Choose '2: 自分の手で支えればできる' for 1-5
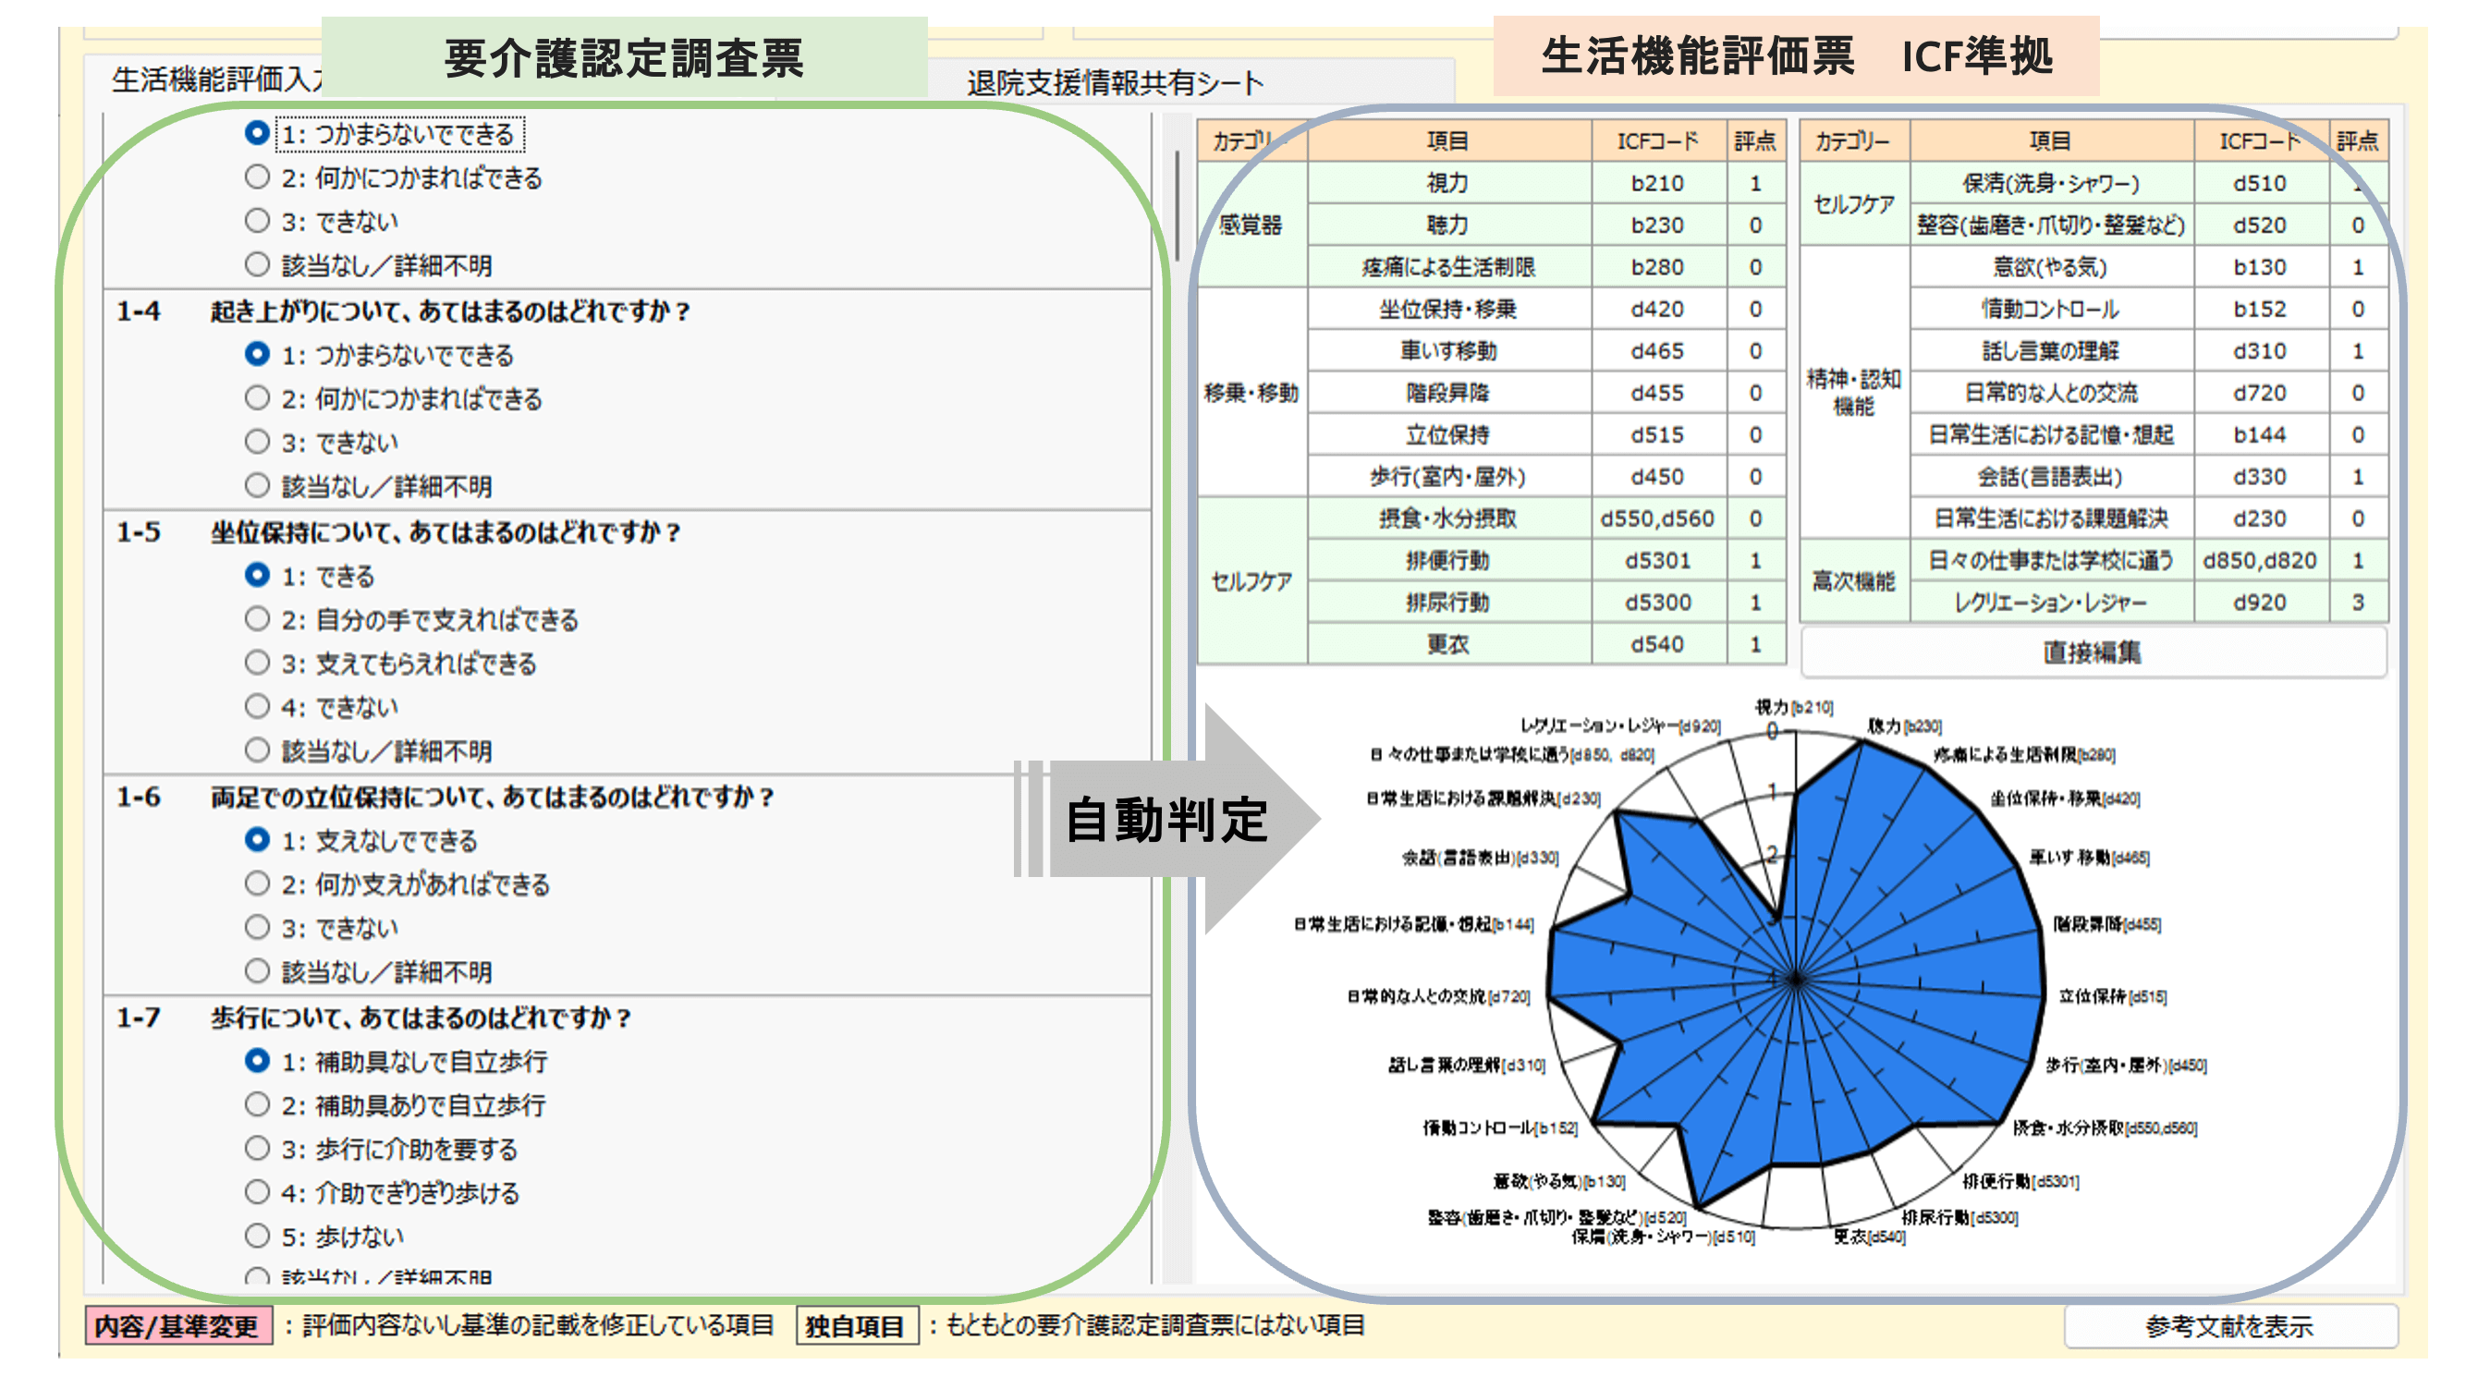Screen dimensions: 2478x1389 point(257,619)
